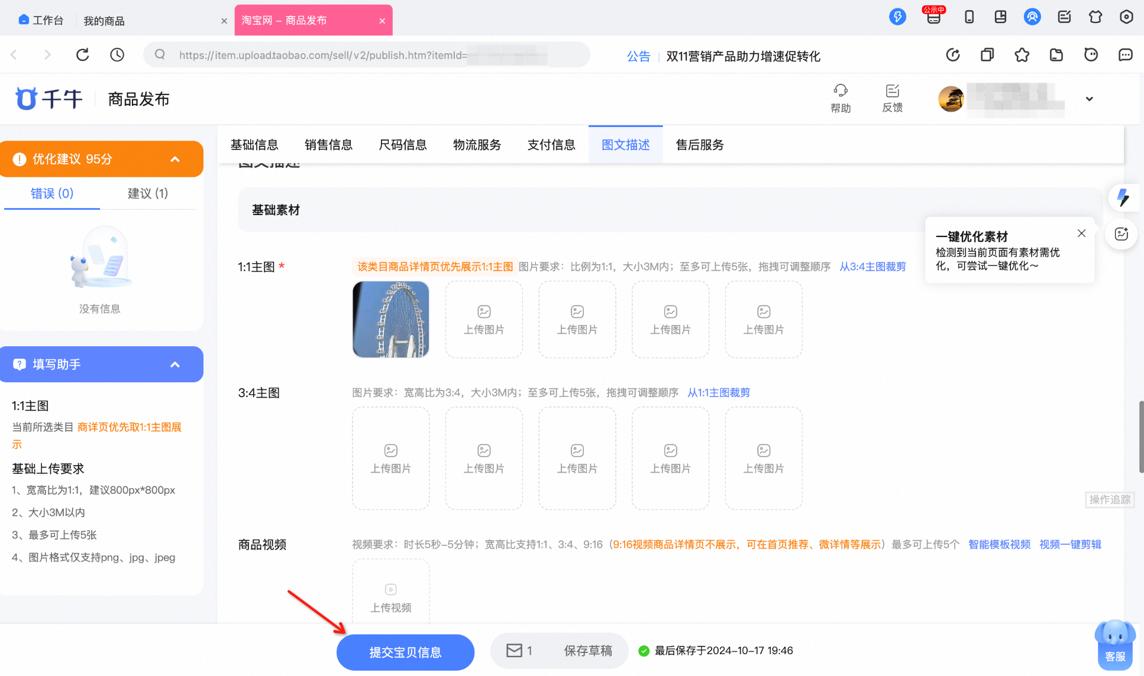Click the user profile avatar photo
This screenshot has height=676, width=1144.
(951, 99)
